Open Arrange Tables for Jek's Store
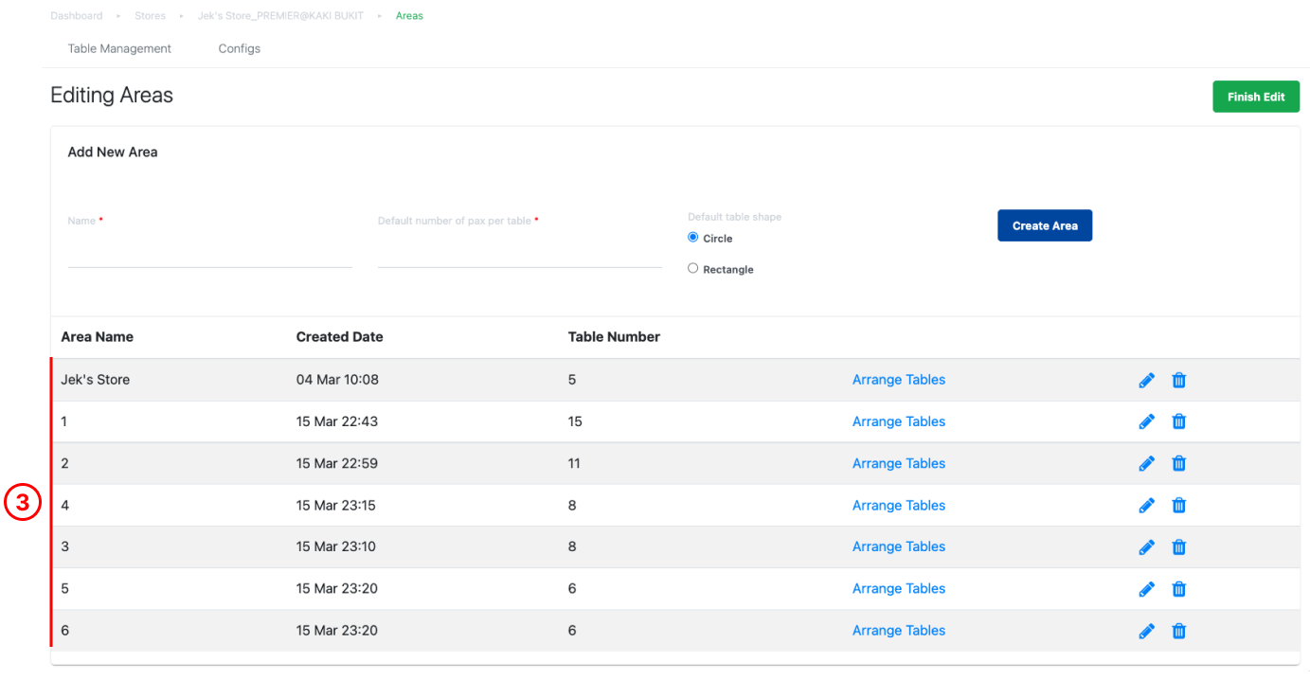The width and height of the screenshot is (1310, 680). (x=899, y=380)
